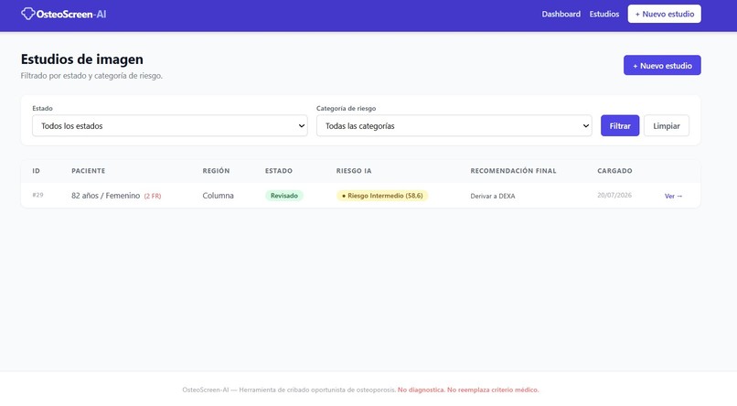This screenshot has height=406, width=737.
Task: Click the '(2 FR)' risk factor tag
Action: point(153,196)
